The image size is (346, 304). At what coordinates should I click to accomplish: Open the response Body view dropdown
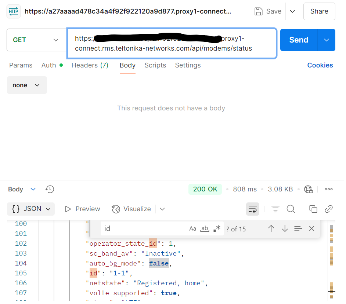coord(22,189)
